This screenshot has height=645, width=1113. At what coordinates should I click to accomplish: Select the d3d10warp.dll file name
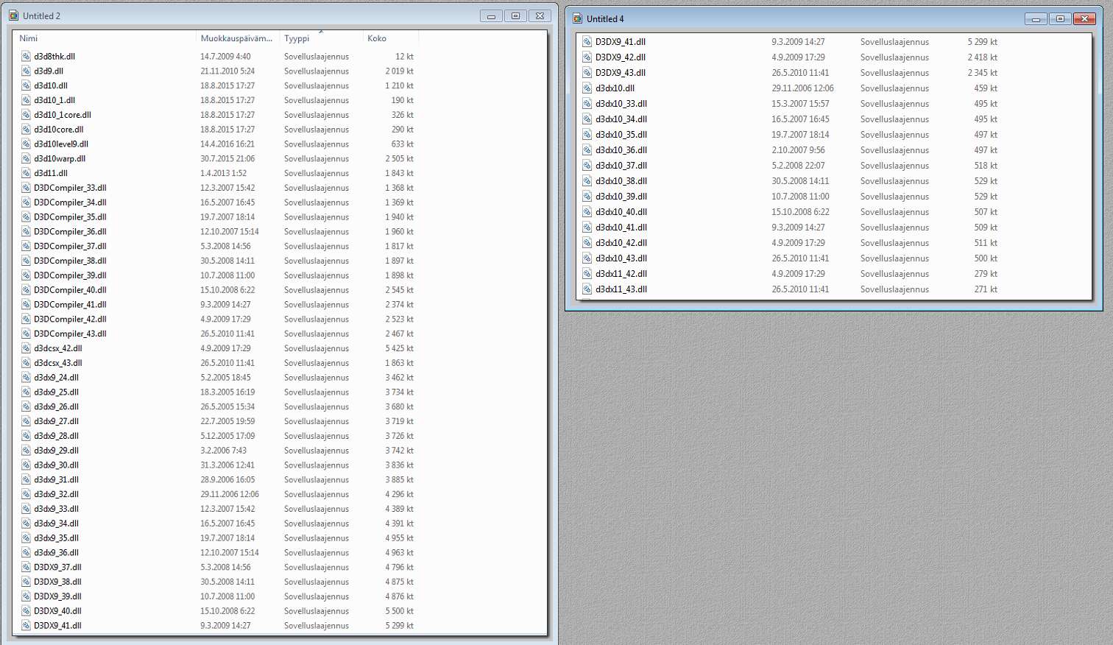(60, 159)
